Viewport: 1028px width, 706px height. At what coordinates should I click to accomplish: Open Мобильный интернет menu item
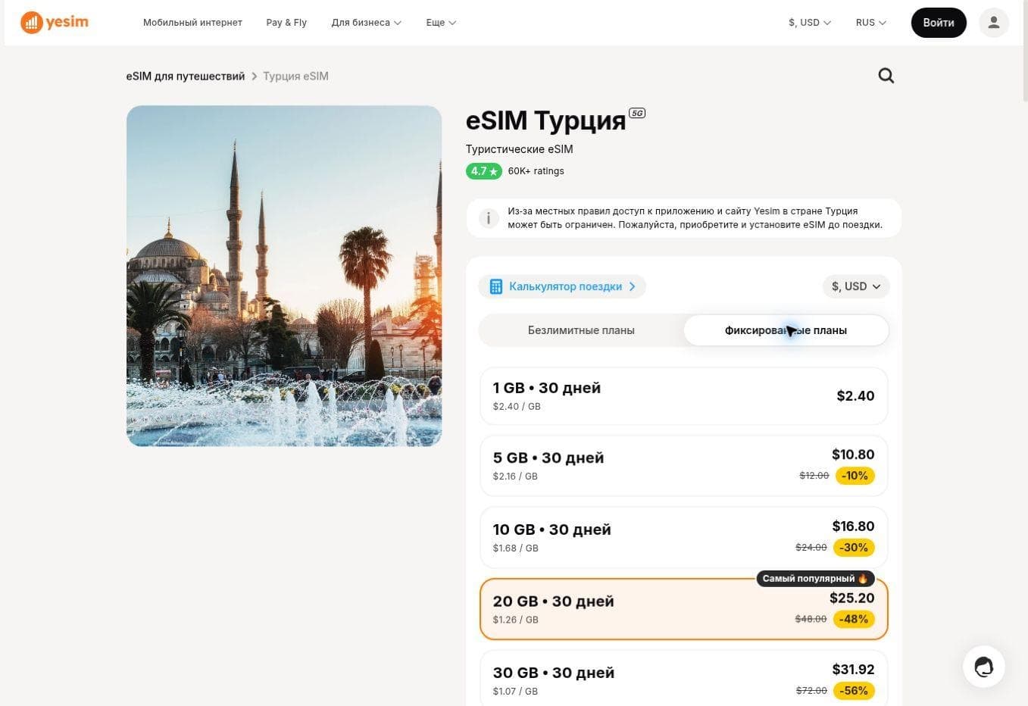click(192, 23)
